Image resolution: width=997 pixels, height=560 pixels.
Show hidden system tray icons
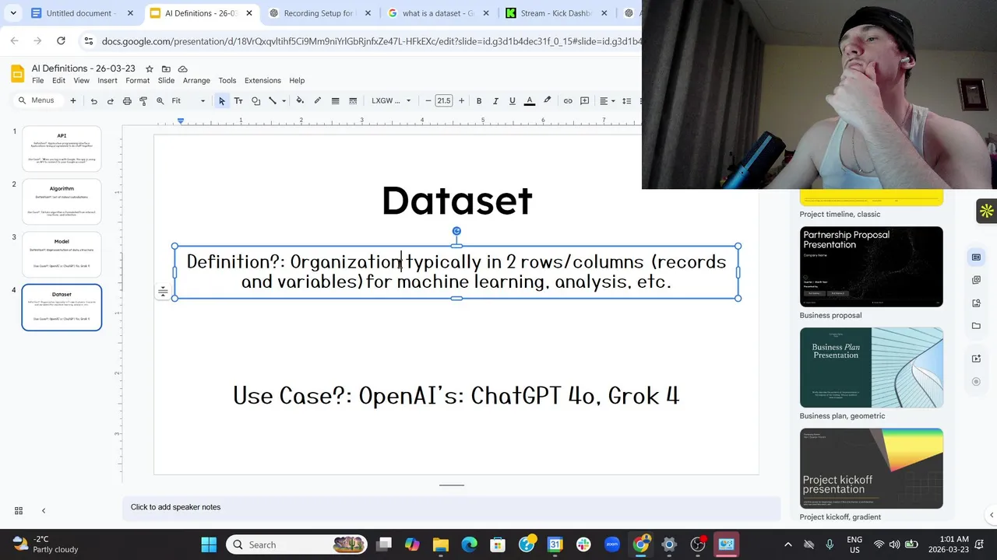click(787, 544)
